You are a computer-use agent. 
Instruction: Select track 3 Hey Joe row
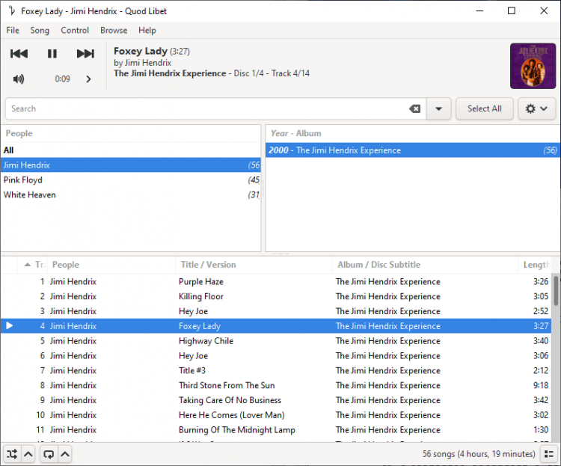275,311
